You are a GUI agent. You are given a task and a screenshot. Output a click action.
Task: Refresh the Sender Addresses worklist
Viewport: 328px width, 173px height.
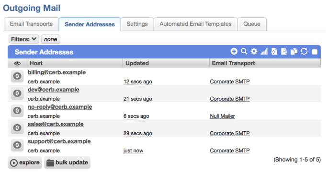pyautogui.click(x=304, y=51)
